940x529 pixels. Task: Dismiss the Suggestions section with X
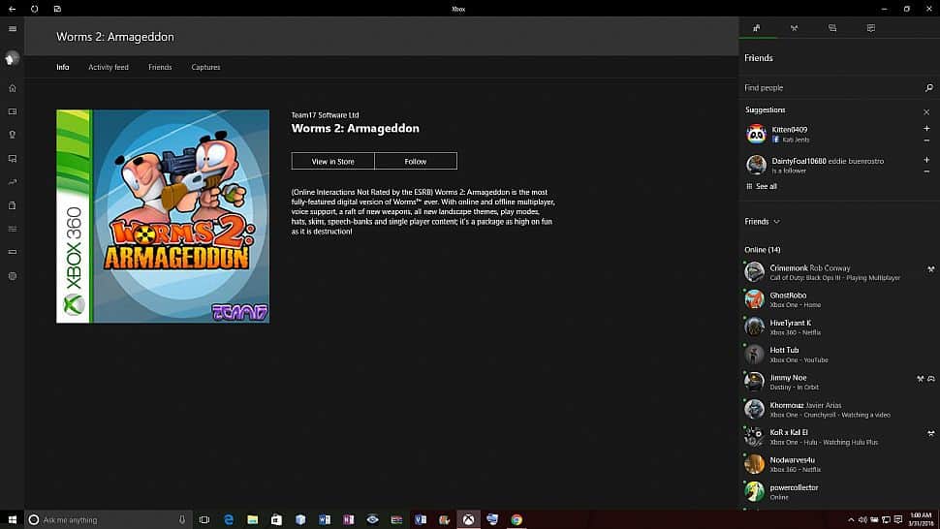[x=926, y=111]
